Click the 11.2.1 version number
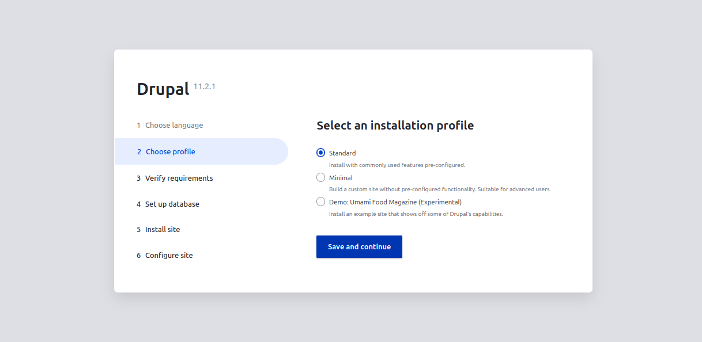Viewport: 702px width, 342px height. (x=205, y=86)
